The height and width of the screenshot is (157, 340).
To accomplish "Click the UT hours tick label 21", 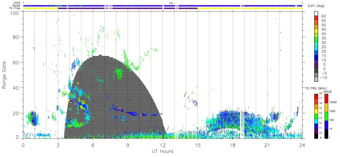I will tap(267, 145).
